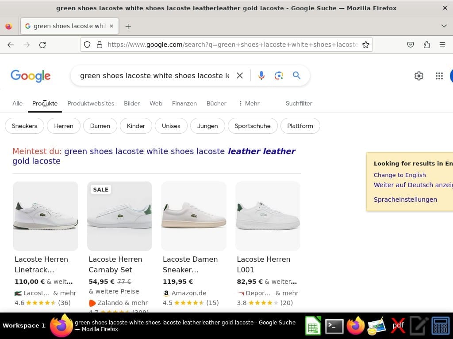The image size is (453, 339).
Task: Click the Firefox View icon in tab bar
Action: pyautogui.click(x=9, y=26)
